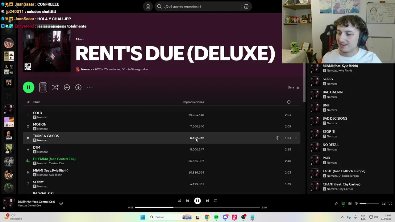Screen dimensions: 395x222
Task: Sort by the Reproducciones column header
Action: [193, 102]
